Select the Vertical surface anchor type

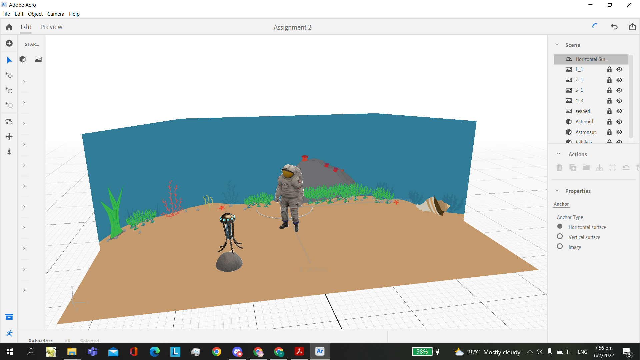coord(560,237)
